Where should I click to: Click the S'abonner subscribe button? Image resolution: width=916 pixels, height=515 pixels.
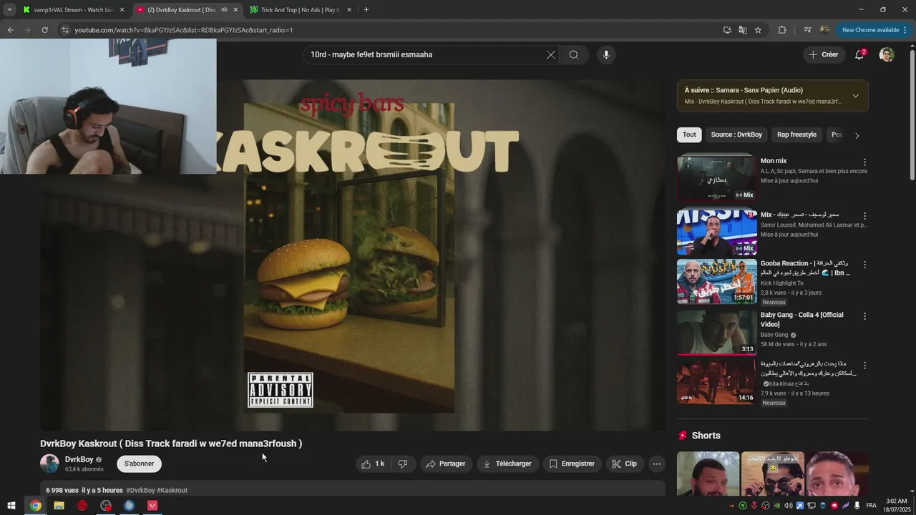tap(139, 463)
